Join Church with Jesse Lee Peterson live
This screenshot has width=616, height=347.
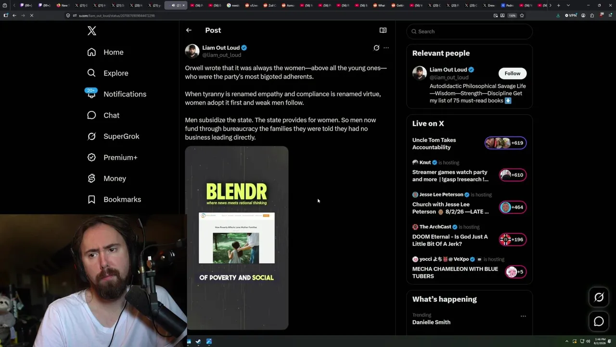click(x=450, y=208)
